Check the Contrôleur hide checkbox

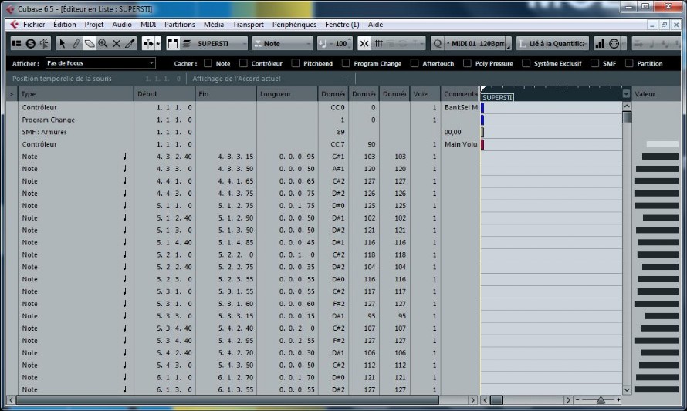(x=243, y=63)
